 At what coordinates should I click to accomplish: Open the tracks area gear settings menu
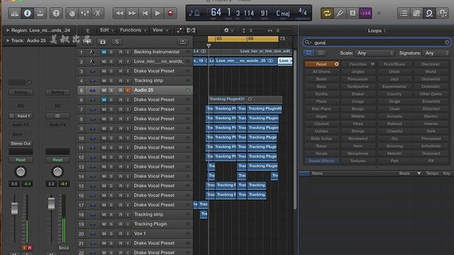pos(228,30)
